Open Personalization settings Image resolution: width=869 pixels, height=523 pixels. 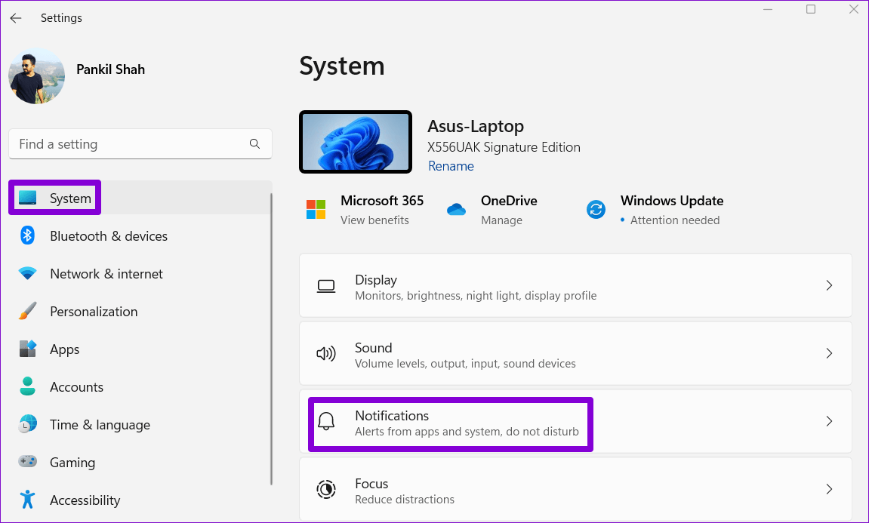(140, 311)
